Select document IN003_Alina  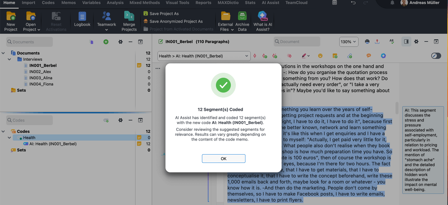coord(41,78)
